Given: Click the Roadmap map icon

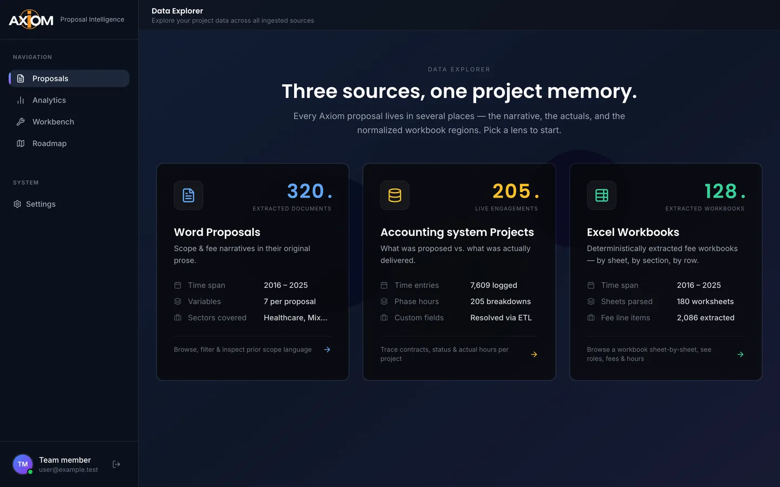Looking at the screenshot, I should tap(21, 143).
